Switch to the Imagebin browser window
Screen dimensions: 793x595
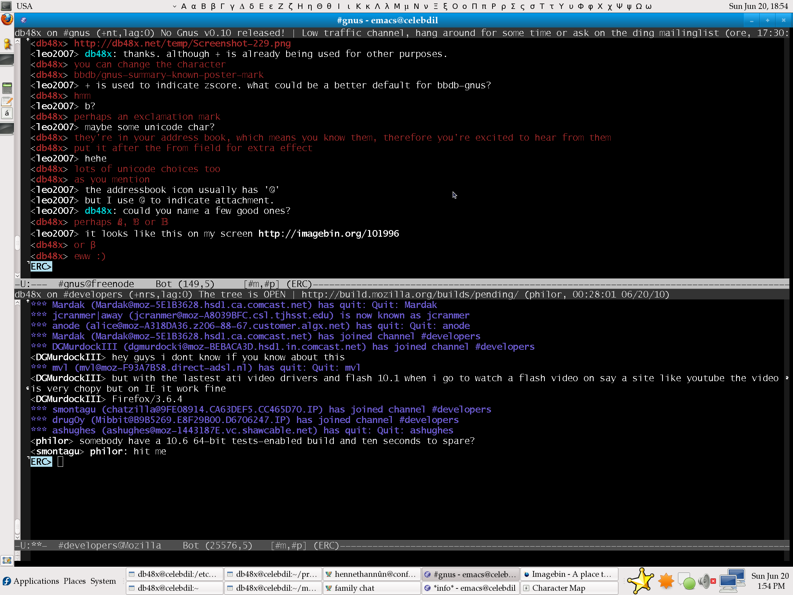click(569, 574)
